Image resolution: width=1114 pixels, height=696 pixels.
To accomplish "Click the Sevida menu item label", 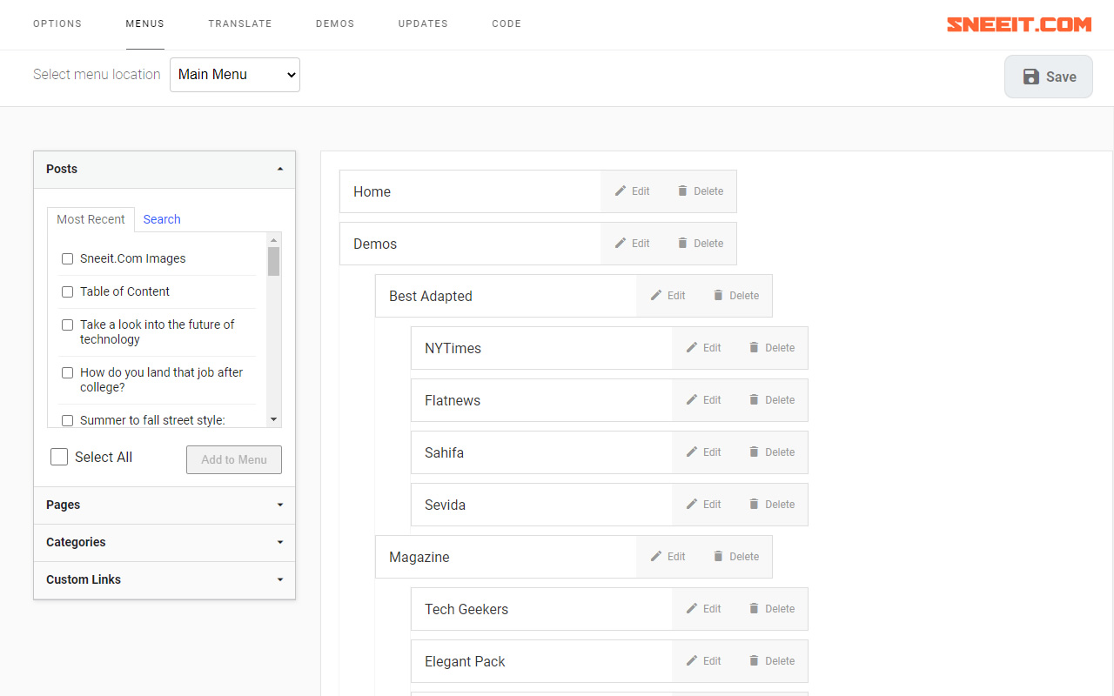I will click(445, 505).
